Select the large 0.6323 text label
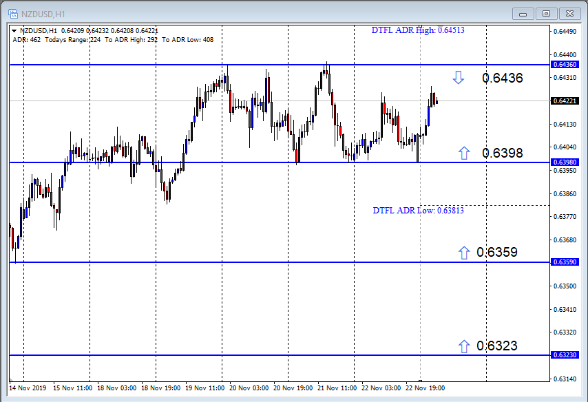 click(x=497, y=346)
